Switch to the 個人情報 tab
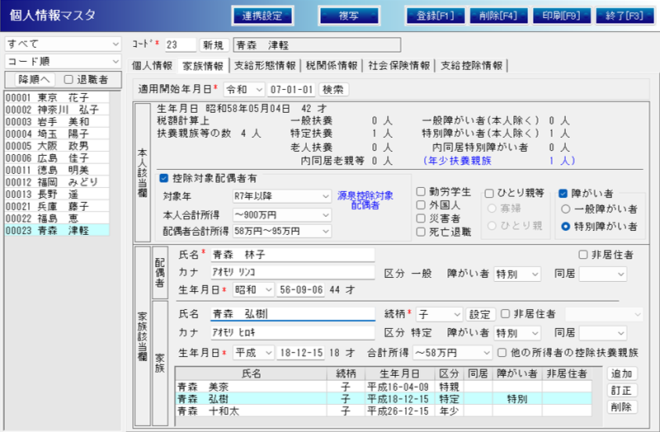This screenshot has height=432, width=660. click(x=152, y=66)
